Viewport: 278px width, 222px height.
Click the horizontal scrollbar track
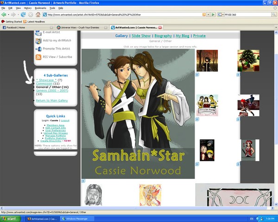tap(136, 208)
